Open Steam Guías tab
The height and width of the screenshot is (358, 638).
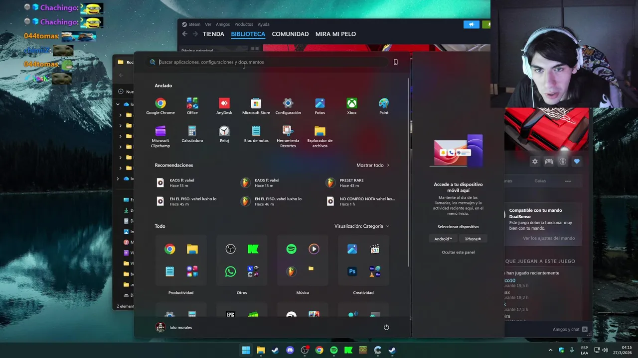click(x=540, y=181)
